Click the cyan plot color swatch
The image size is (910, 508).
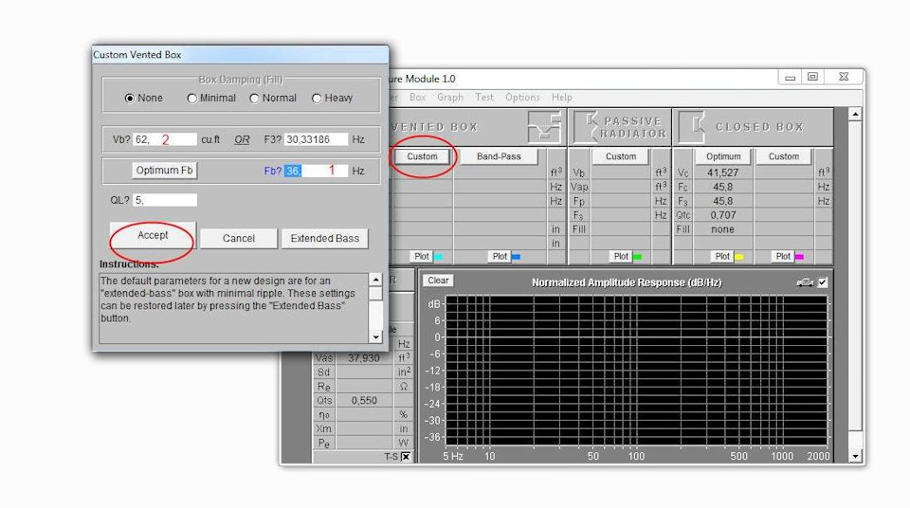438,257
